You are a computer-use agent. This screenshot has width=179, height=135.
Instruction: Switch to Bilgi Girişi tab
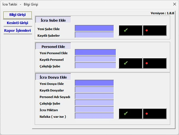click(x=18, y=15)
